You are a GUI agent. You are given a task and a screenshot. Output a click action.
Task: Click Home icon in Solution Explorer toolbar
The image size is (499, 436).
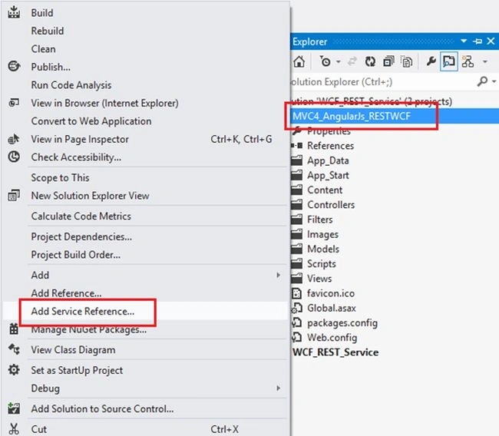point(299,61)
